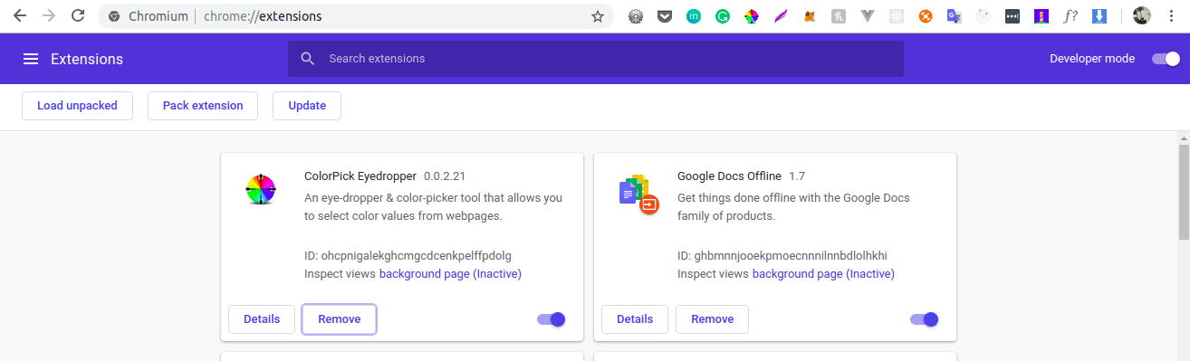Focus the Search extensions field

(596, 59)
